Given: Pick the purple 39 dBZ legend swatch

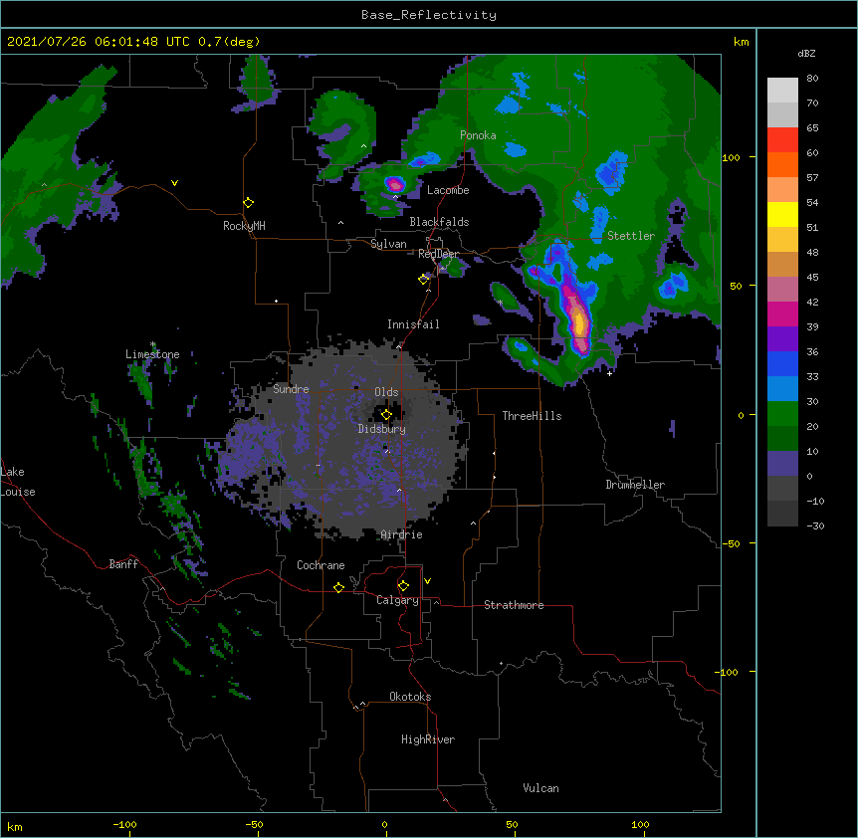Looking at the screenshot, I should (x=782, y=339).
